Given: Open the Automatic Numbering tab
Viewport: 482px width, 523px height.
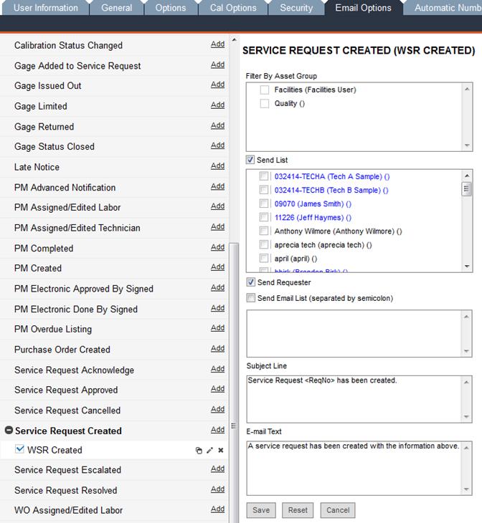Looking at the screenshot, I should pos(443,8).
